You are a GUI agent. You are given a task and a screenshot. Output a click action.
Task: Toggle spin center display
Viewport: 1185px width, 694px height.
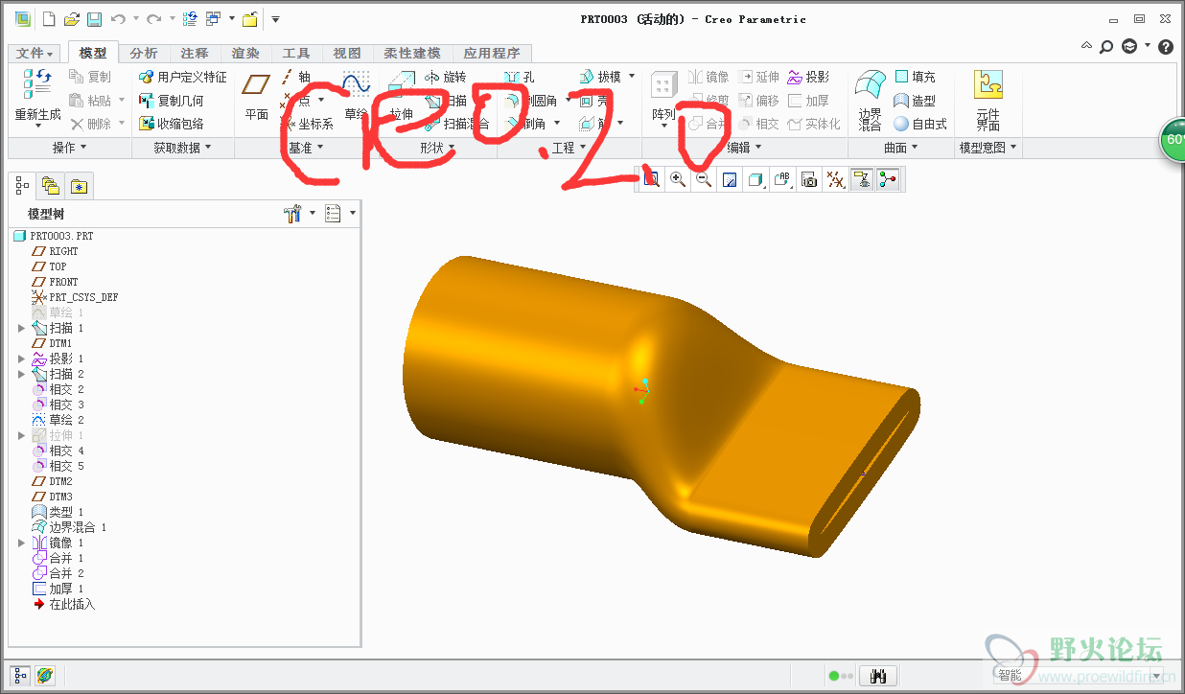point(888,179)
